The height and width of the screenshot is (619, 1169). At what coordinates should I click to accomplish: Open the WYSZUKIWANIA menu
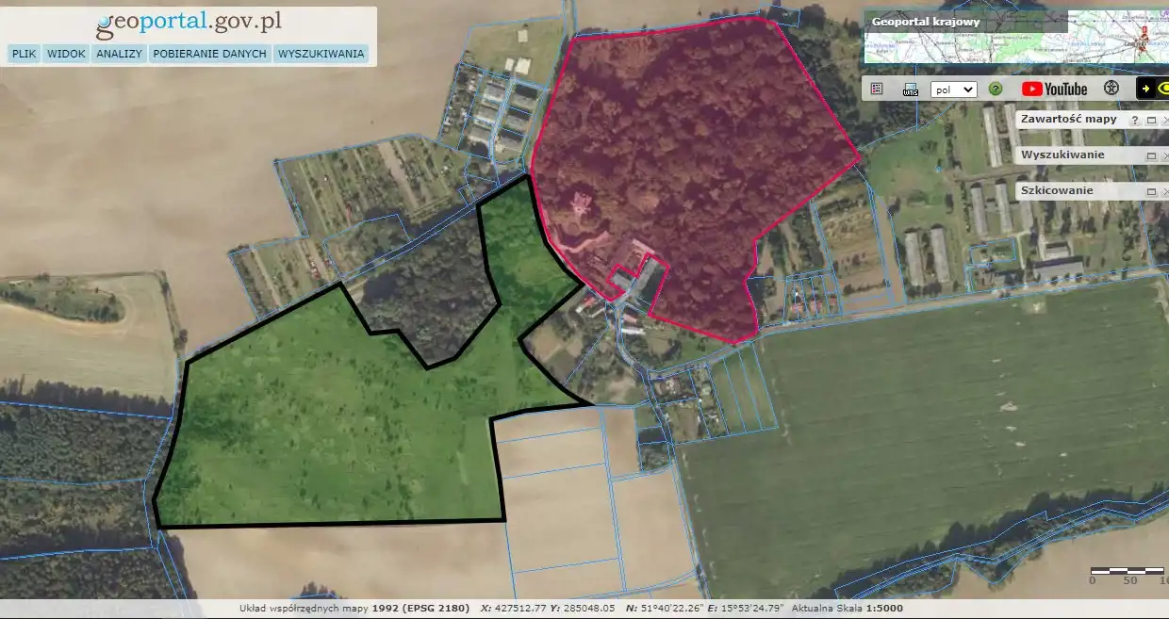(x=321, y=54)
